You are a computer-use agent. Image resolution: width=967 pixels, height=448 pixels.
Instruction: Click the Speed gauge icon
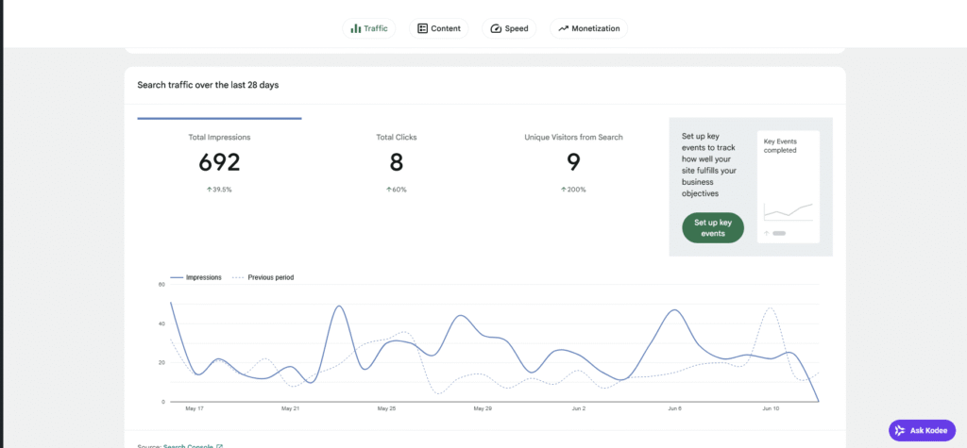[x=496, y=28]
